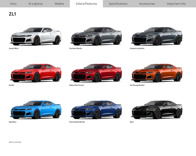Select the Riverside Blue Metallic car image
This screenshot has width=196, height=156.
pos(96,110)
